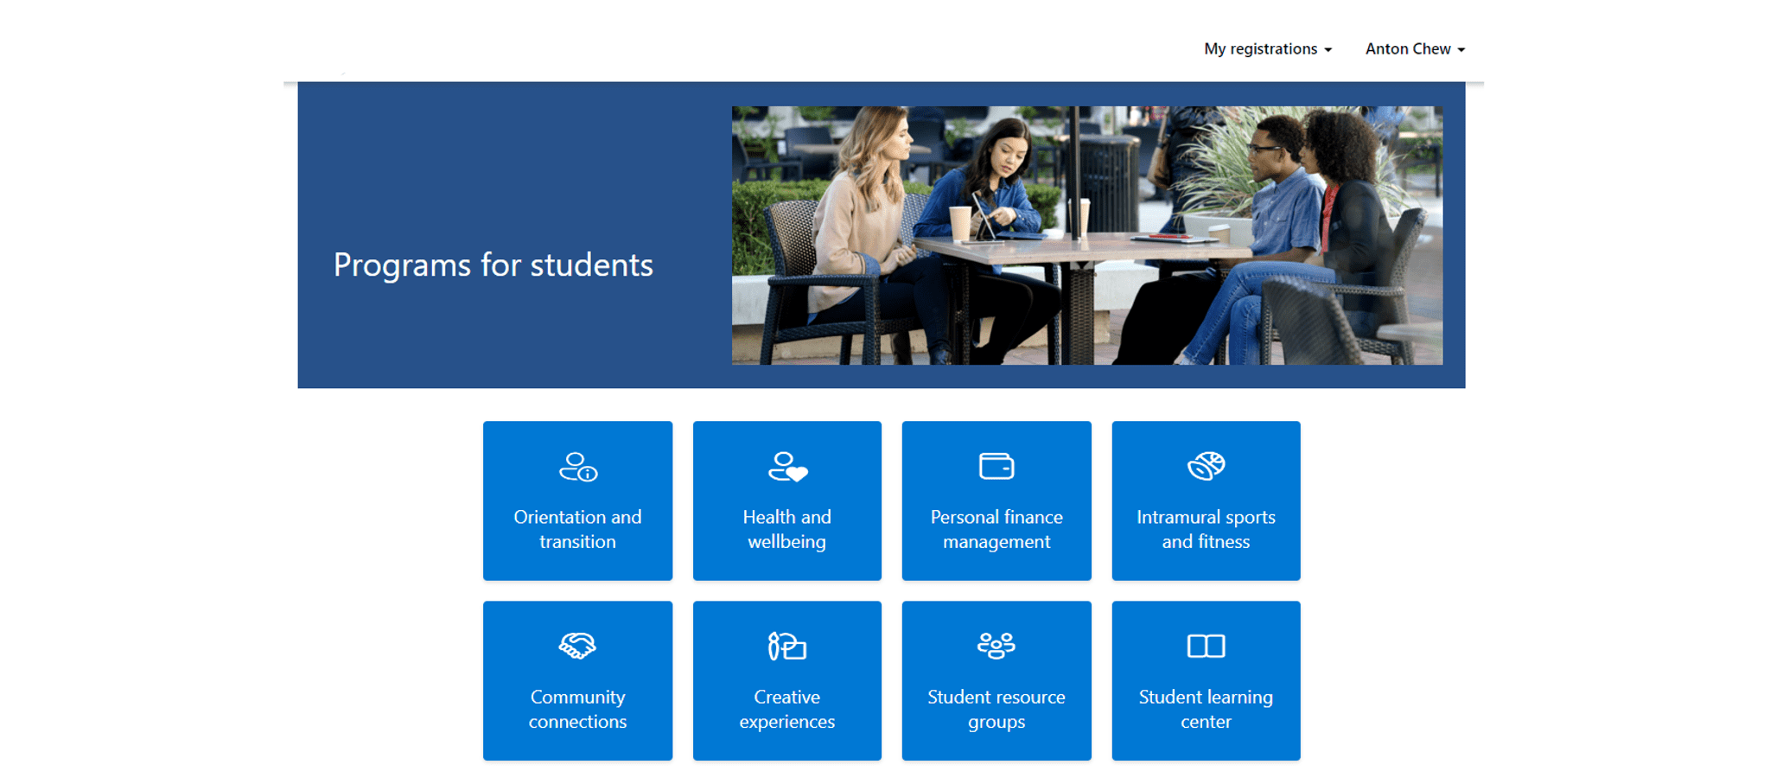This screenshot has width=1770, height=784.
Task: Open the Anton Chew account dropdown
Action: pos(1414,49)
